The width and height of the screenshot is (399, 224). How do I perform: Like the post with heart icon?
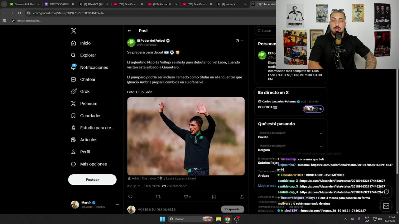pyautogui.click(x=186, y=197)
